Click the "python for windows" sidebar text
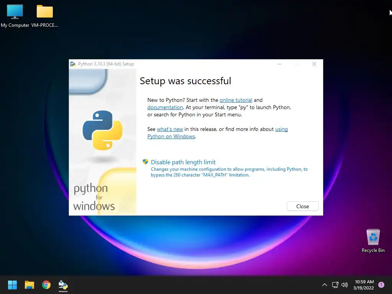This screenshot has height=294, width=392. [94, 197]
